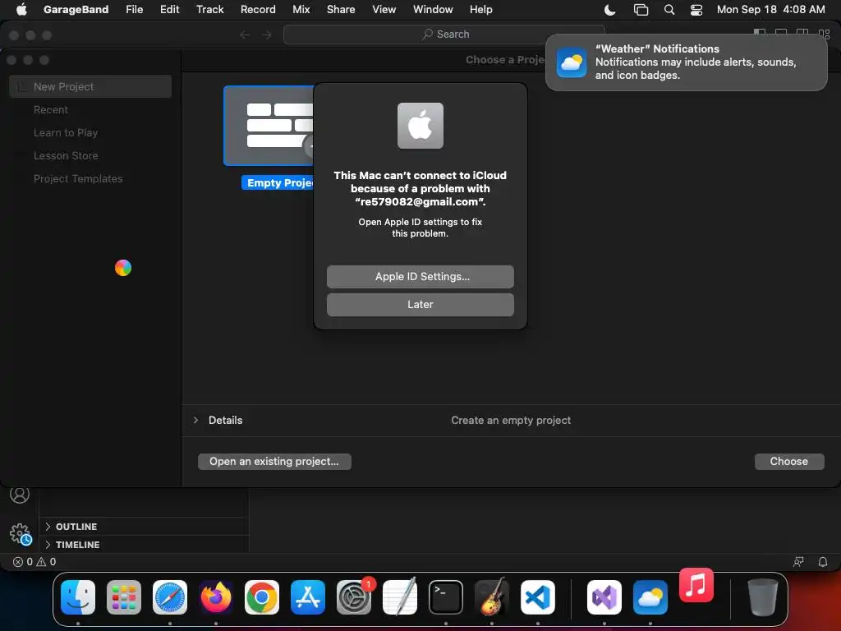Launch Google Chrome from the Dock
The image size is (841, 631).
[x=262, y=597]
